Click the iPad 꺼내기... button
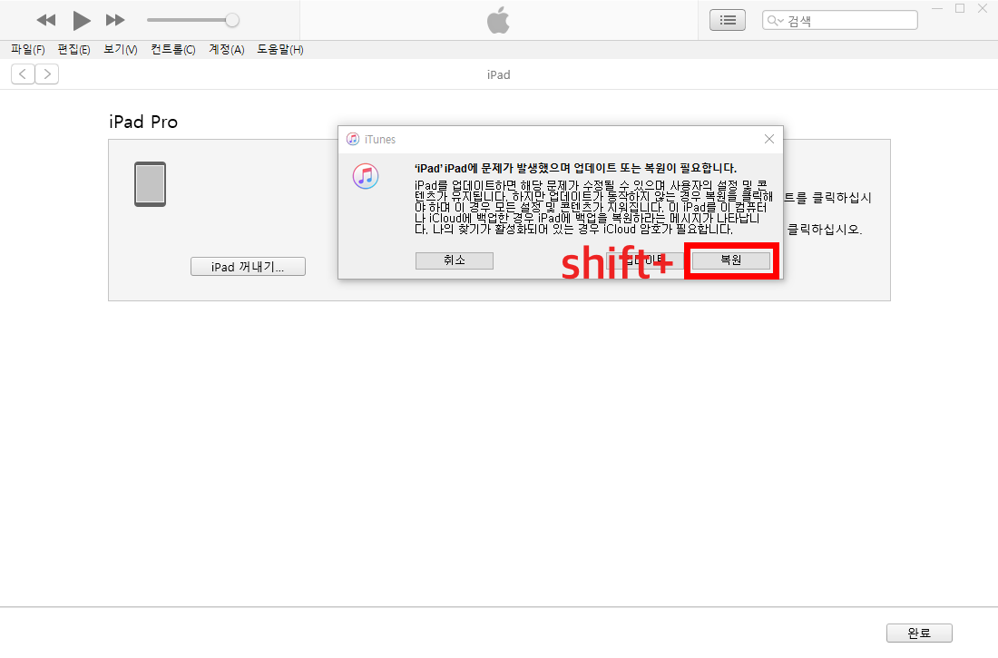This screenshot has width=998, height=658. coord(249,267)
